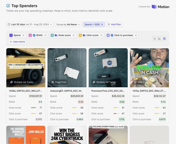The width and height of the screenshot is (176, 144).
Task: Click Add metric button
Action: tap(17, 42)
